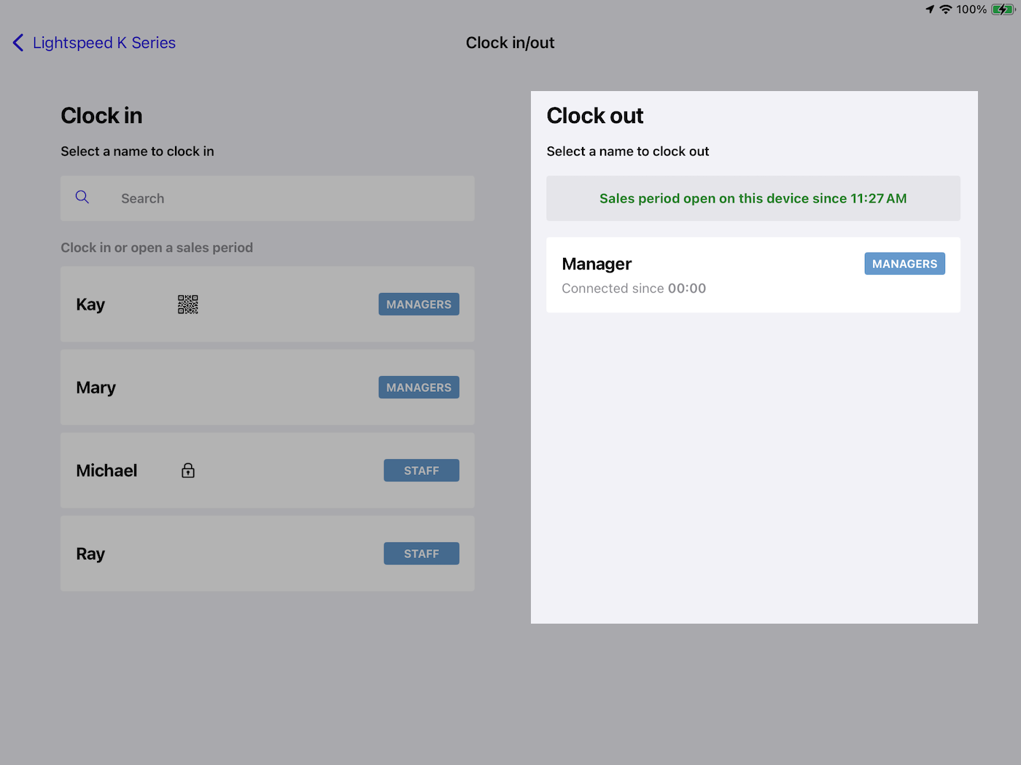Click the back chevron arrow at top left
1021x765 pixels.
(18, 42)
